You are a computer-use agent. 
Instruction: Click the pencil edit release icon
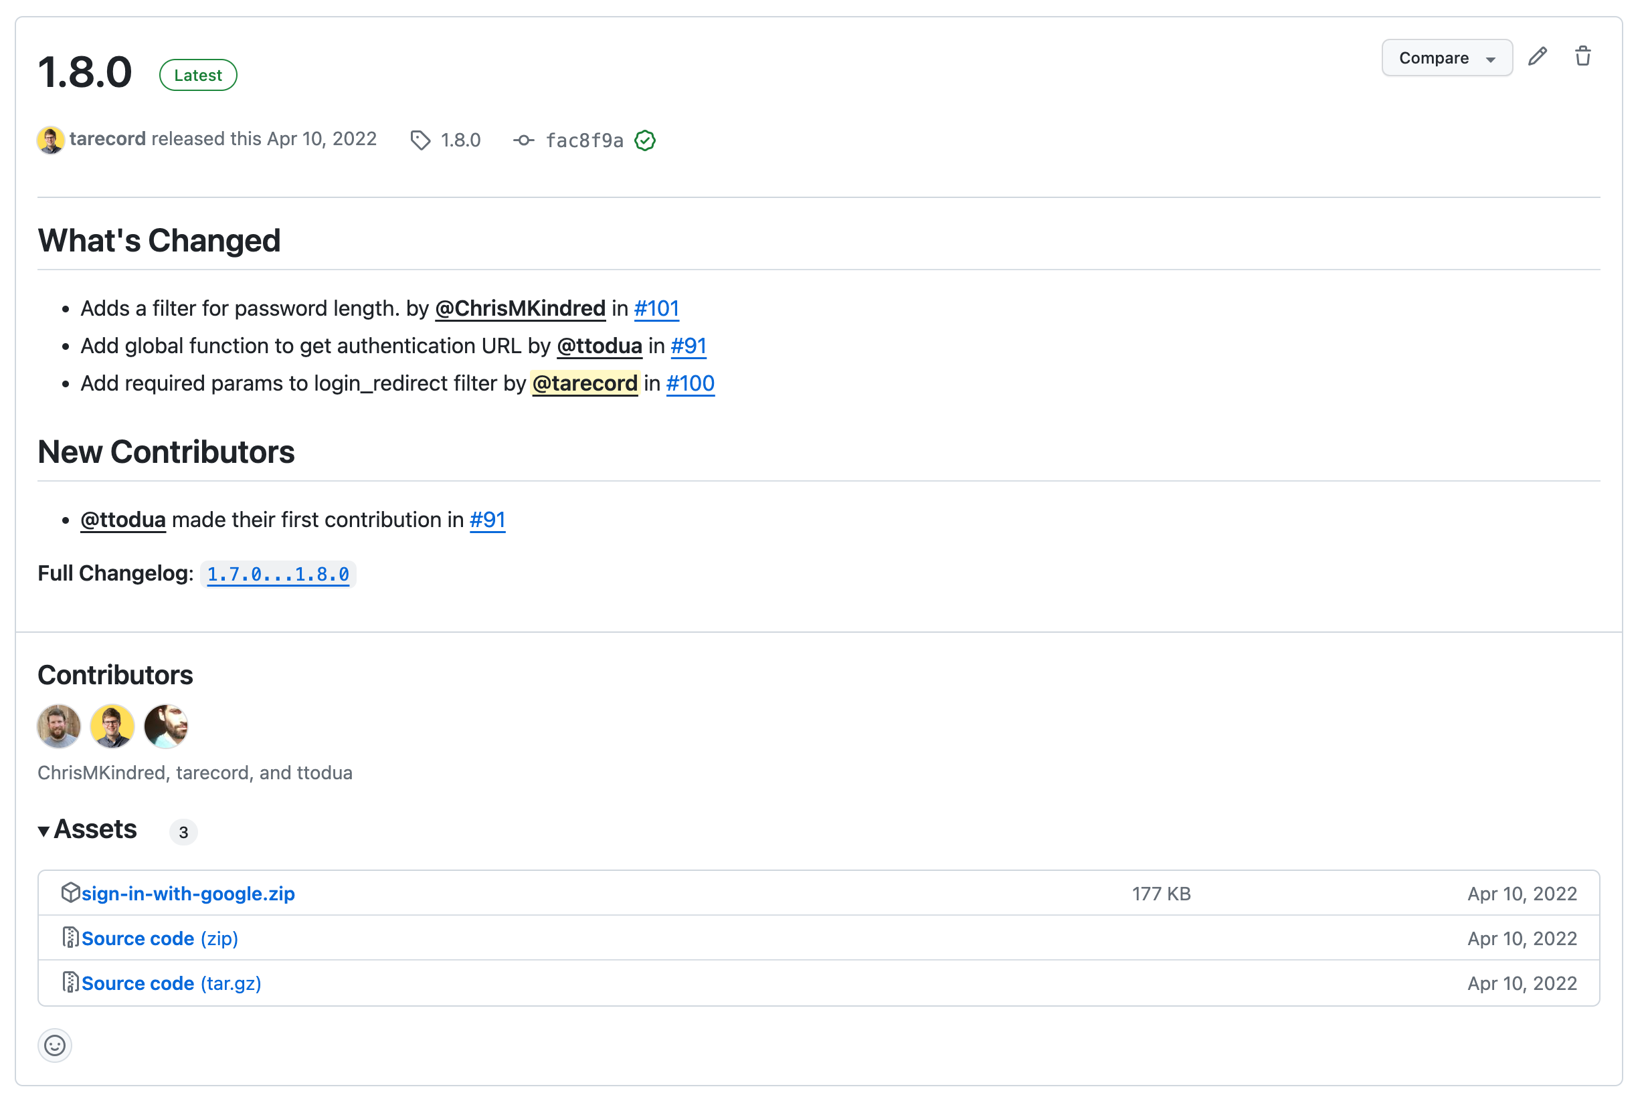click(x=1537, y=57)
